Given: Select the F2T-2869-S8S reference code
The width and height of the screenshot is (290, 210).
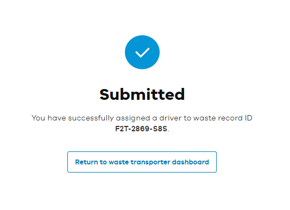Looking at the screenshot, I should coord(141,129).
